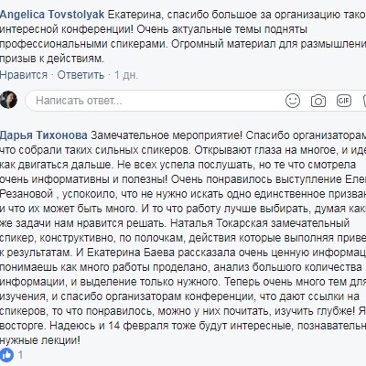
Task: Click the word 'Резановой' in Дарья's comment
Action: click(x=27, y=194)
